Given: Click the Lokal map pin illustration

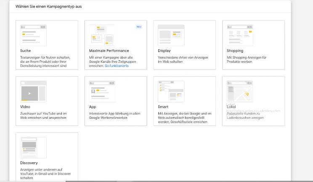Looking at the screenshot, I should pyautogui.click(x=247, y=94).
